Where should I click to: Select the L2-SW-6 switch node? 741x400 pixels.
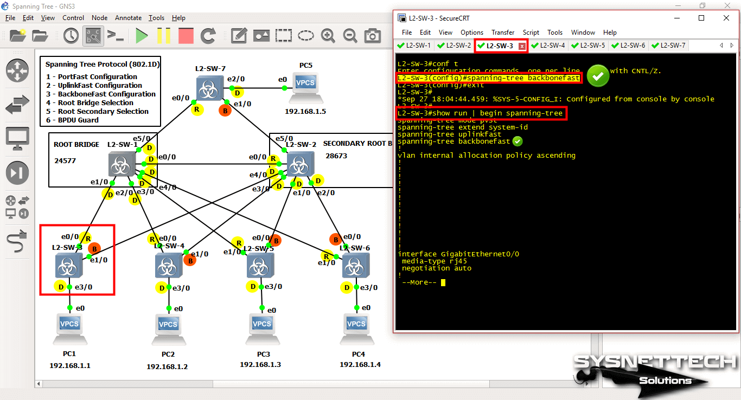pyautogui.click(x=355, y=266)
